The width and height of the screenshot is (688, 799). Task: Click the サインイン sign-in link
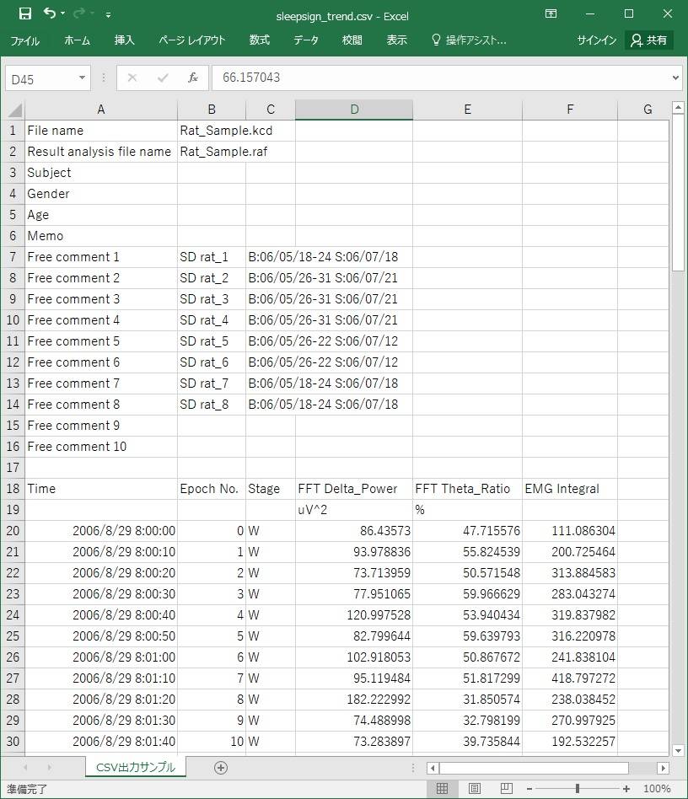[x=596, y=40]
